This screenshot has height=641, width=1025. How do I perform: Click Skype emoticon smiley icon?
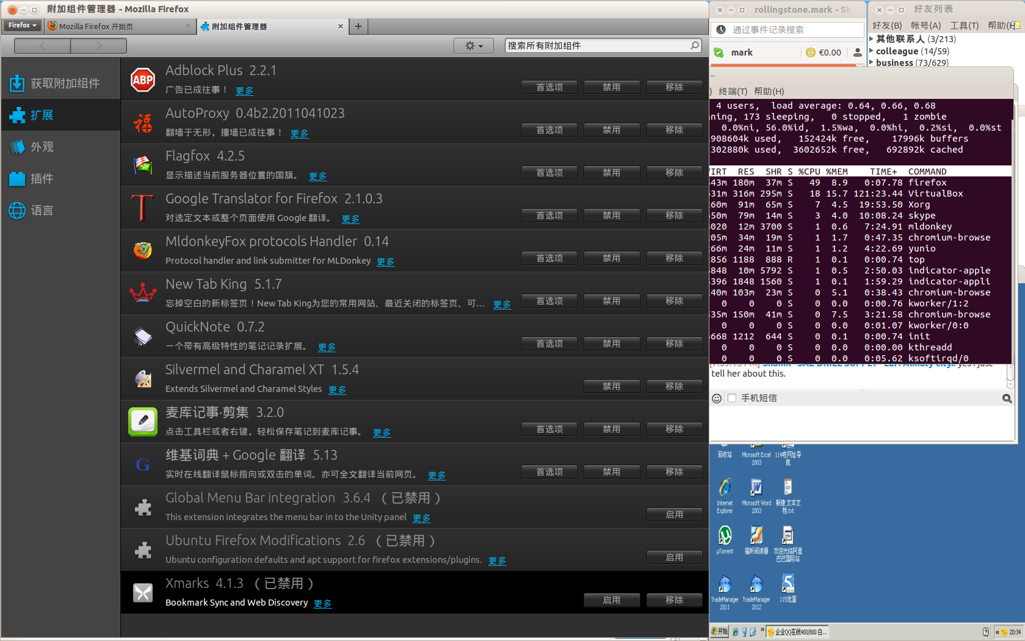717,398
